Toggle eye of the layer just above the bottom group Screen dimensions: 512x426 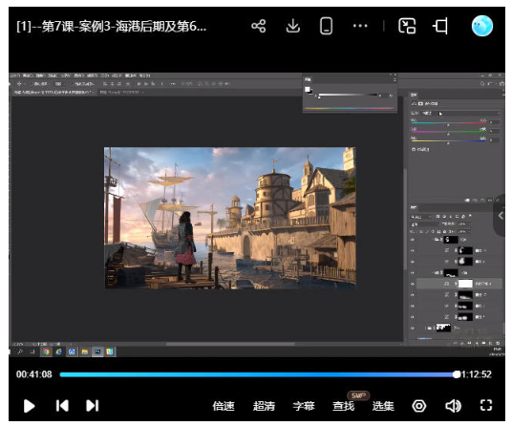[x=413, y=317]
